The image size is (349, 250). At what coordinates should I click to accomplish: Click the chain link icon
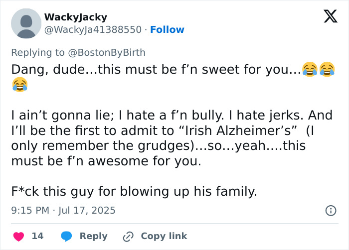tap(128, 236)
